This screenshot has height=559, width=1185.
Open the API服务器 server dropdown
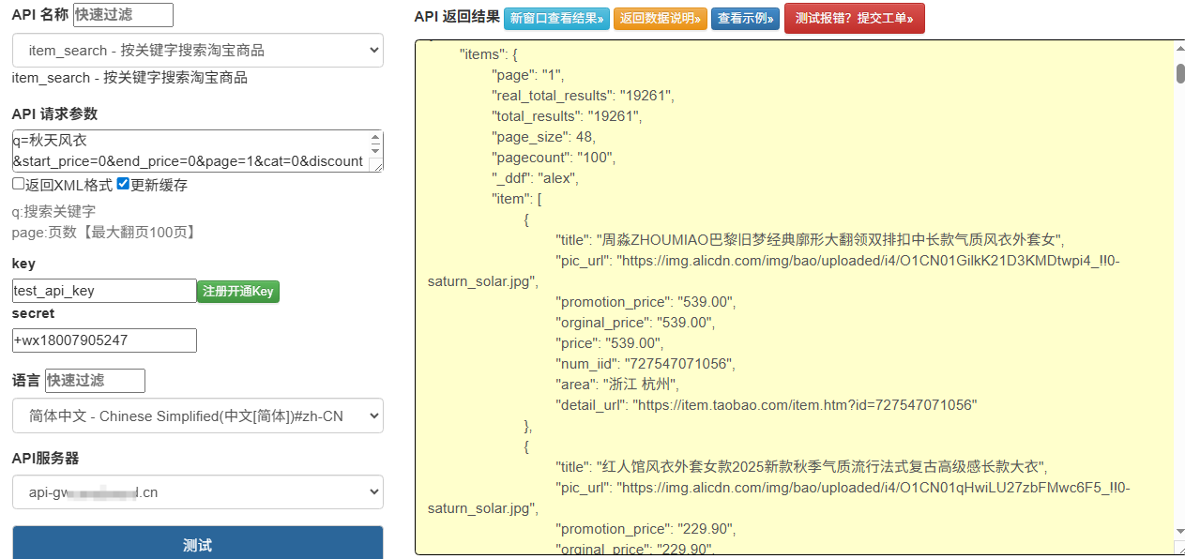coord(197,491)
